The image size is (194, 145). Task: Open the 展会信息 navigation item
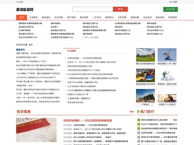(x=160, y=17)
